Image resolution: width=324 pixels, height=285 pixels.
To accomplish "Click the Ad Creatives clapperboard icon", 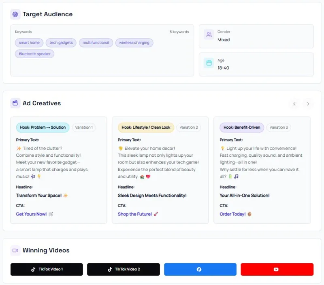I will (15, 103).
